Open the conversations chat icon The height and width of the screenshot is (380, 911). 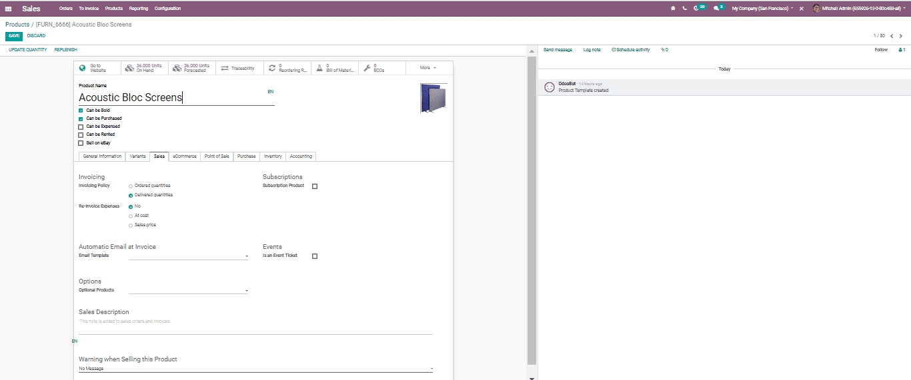[716, 9]
